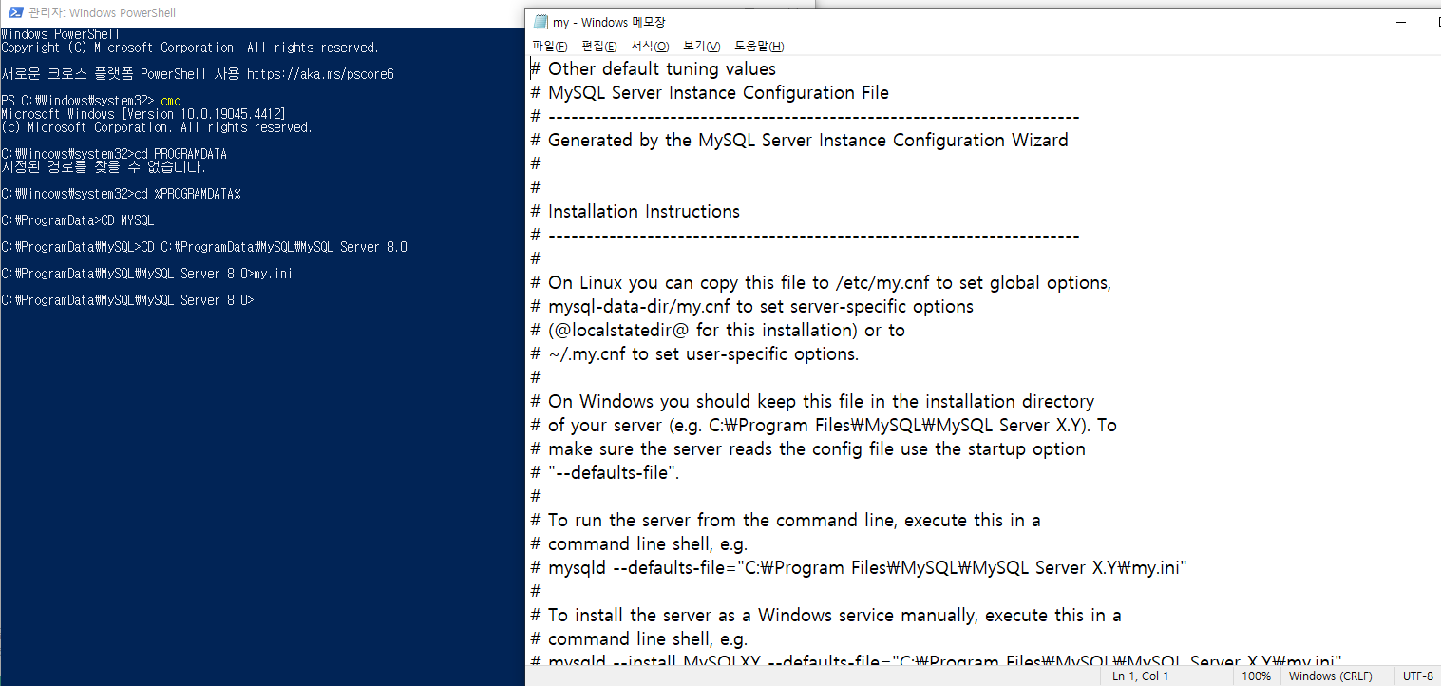Click the line "# make sure the server reads the config file"
The height and width of the screenshot is (686, 1441).
tap(807, 448)
